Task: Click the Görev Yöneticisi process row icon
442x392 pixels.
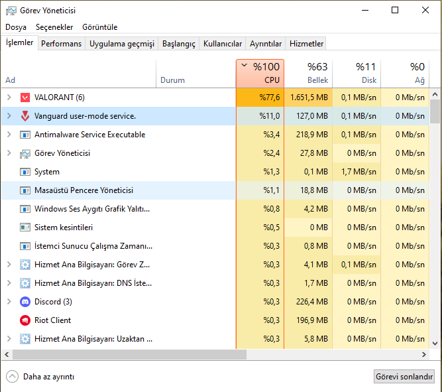Action: tap(25, 153)
